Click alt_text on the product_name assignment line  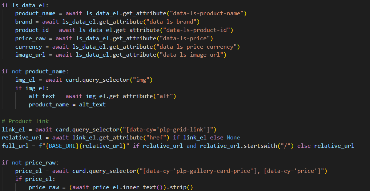pos(92,105)
